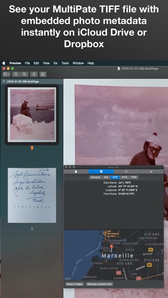This screenshot has width=168, height=298.
Task: Open the Help menu
Action: point(91,63)
